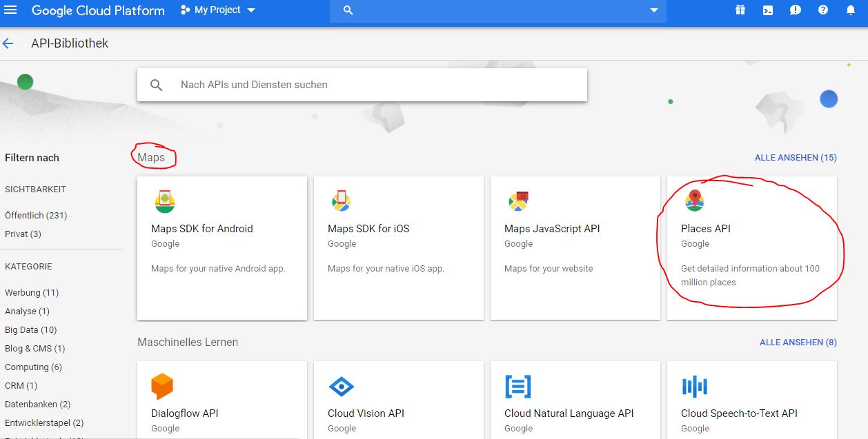Click the Maps section heading
Image resolution: width=868 pixels, height=439 pixels.
click(x=151, y=158)
